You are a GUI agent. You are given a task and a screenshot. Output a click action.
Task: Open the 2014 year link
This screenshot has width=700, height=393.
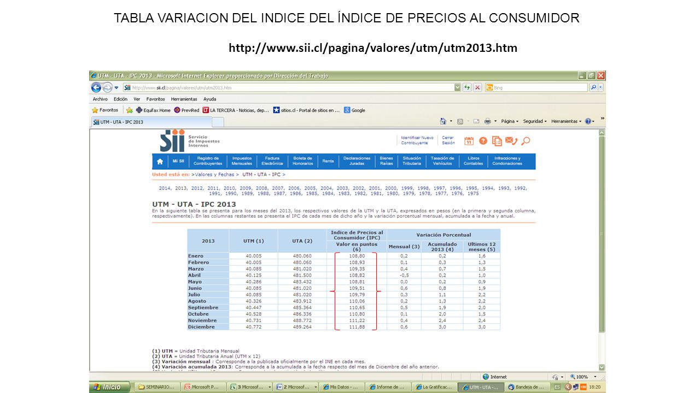165,188
